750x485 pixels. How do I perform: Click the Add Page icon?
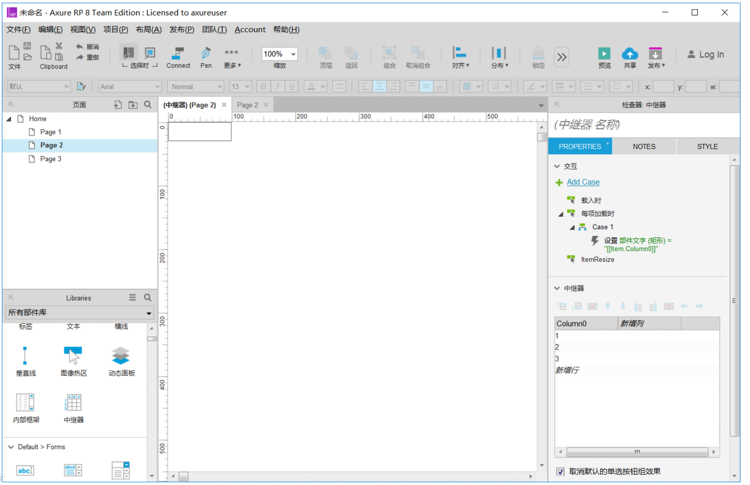click(x=118, y=105)
